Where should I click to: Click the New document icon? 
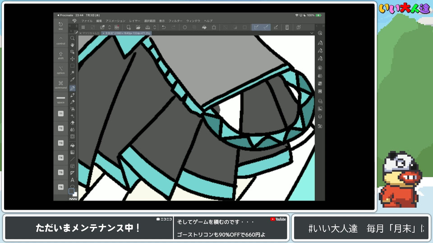129,27
